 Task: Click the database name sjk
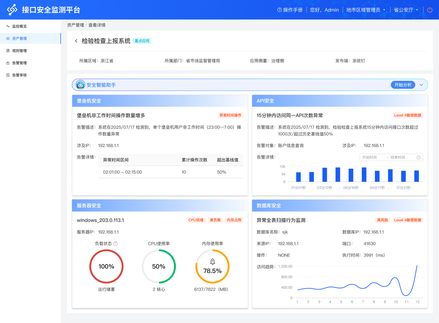285,232
